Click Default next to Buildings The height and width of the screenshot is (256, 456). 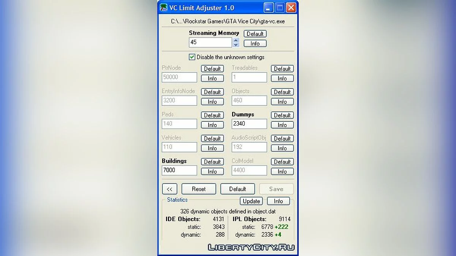tap(212, 162)
